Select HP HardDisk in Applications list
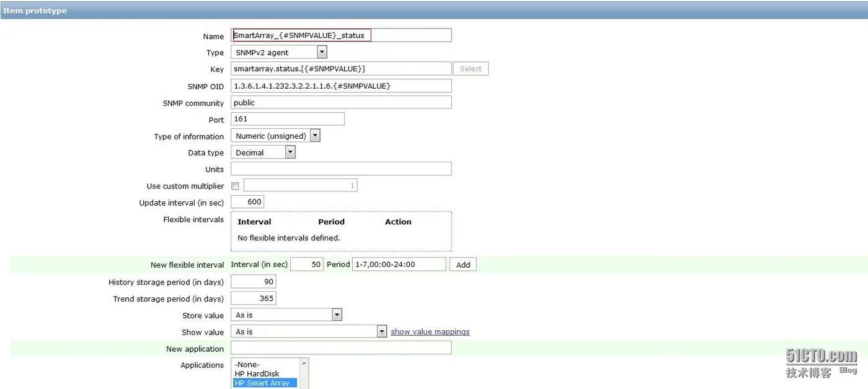 pos(265,374)
